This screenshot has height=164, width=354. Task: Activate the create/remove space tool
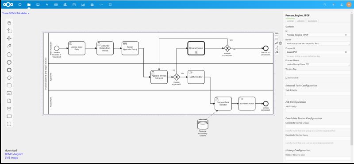pos(9,38)
